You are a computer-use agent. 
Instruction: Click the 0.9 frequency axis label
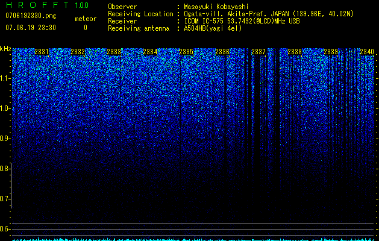tap(5, 139)
